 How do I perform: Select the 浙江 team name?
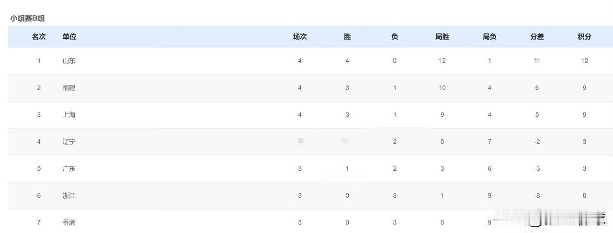click(69, 196)
